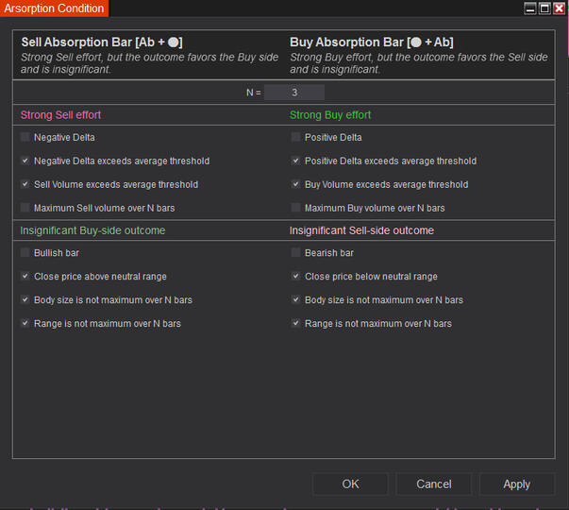Enable the Negative Delta checkbox
This screenshot has height=510, width=569.
coord(25,138)
